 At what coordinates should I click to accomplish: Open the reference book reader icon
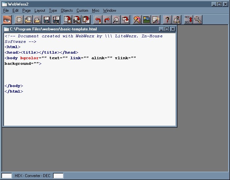(177, 19)
